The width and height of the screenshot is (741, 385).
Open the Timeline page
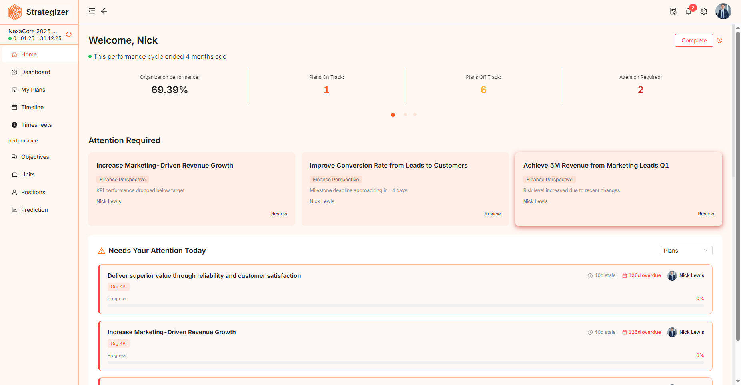point(40,107)
